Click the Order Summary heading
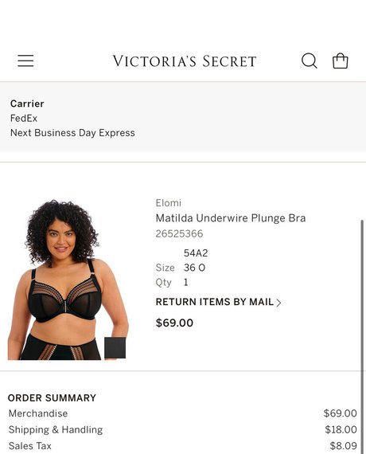The width and height of the screenshot is (366, 454). pos(52,397)
